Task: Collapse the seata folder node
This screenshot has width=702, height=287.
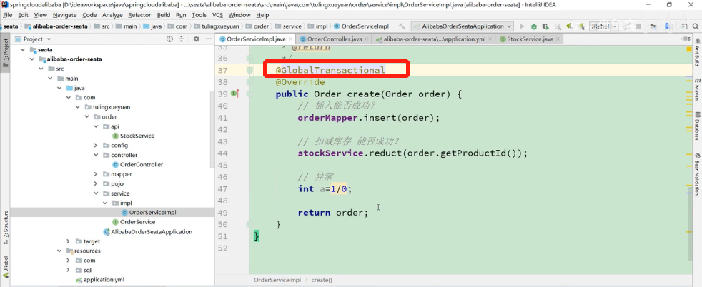Action: point(22,49)
